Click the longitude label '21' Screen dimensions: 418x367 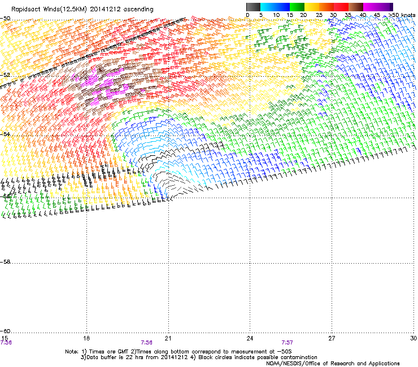(x=168, y=338)
